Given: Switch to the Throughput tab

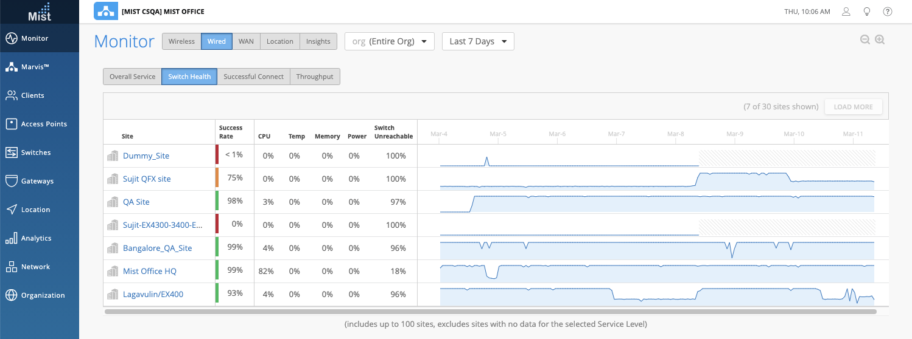Looking at the screenshot, I should [x=315, y=77].
